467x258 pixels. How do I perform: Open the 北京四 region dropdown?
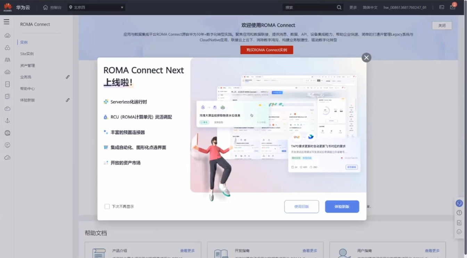point(96,7)
